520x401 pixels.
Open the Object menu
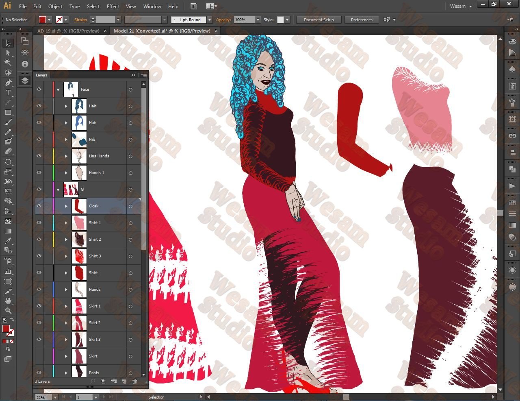55,6
